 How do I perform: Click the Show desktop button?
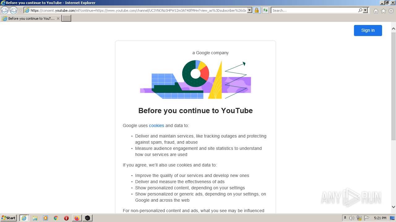[393, 218]
